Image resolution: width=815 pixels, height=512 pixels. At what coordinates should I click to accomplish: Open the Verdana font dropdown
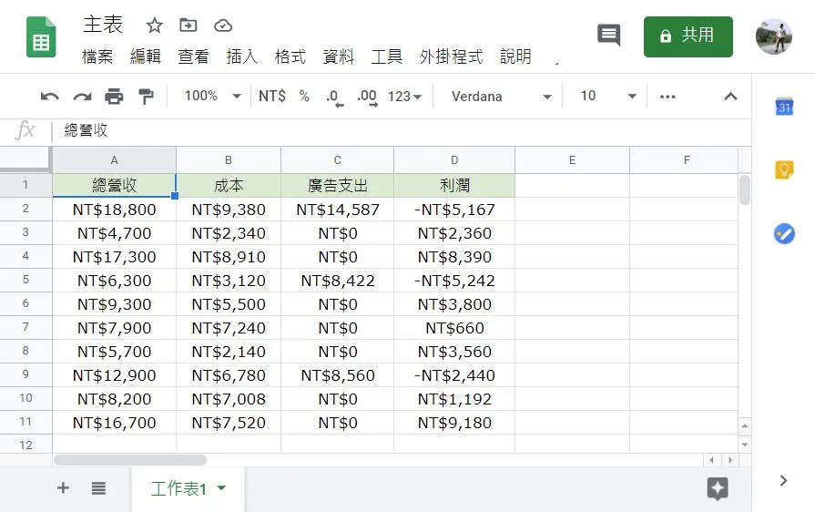point(501,97)
